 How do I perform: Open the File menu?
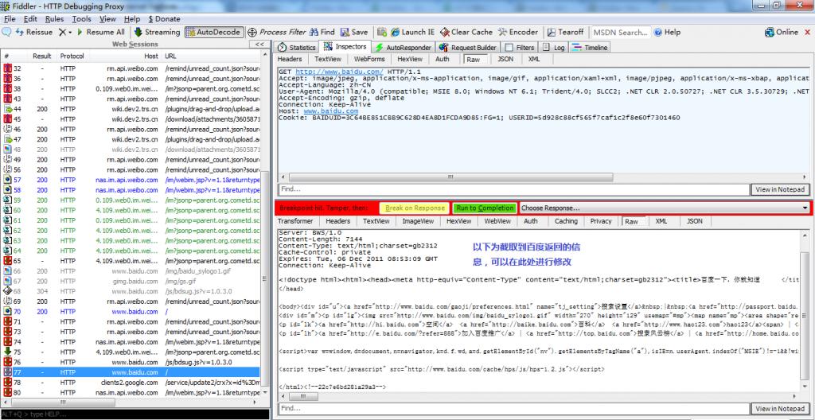10,19
